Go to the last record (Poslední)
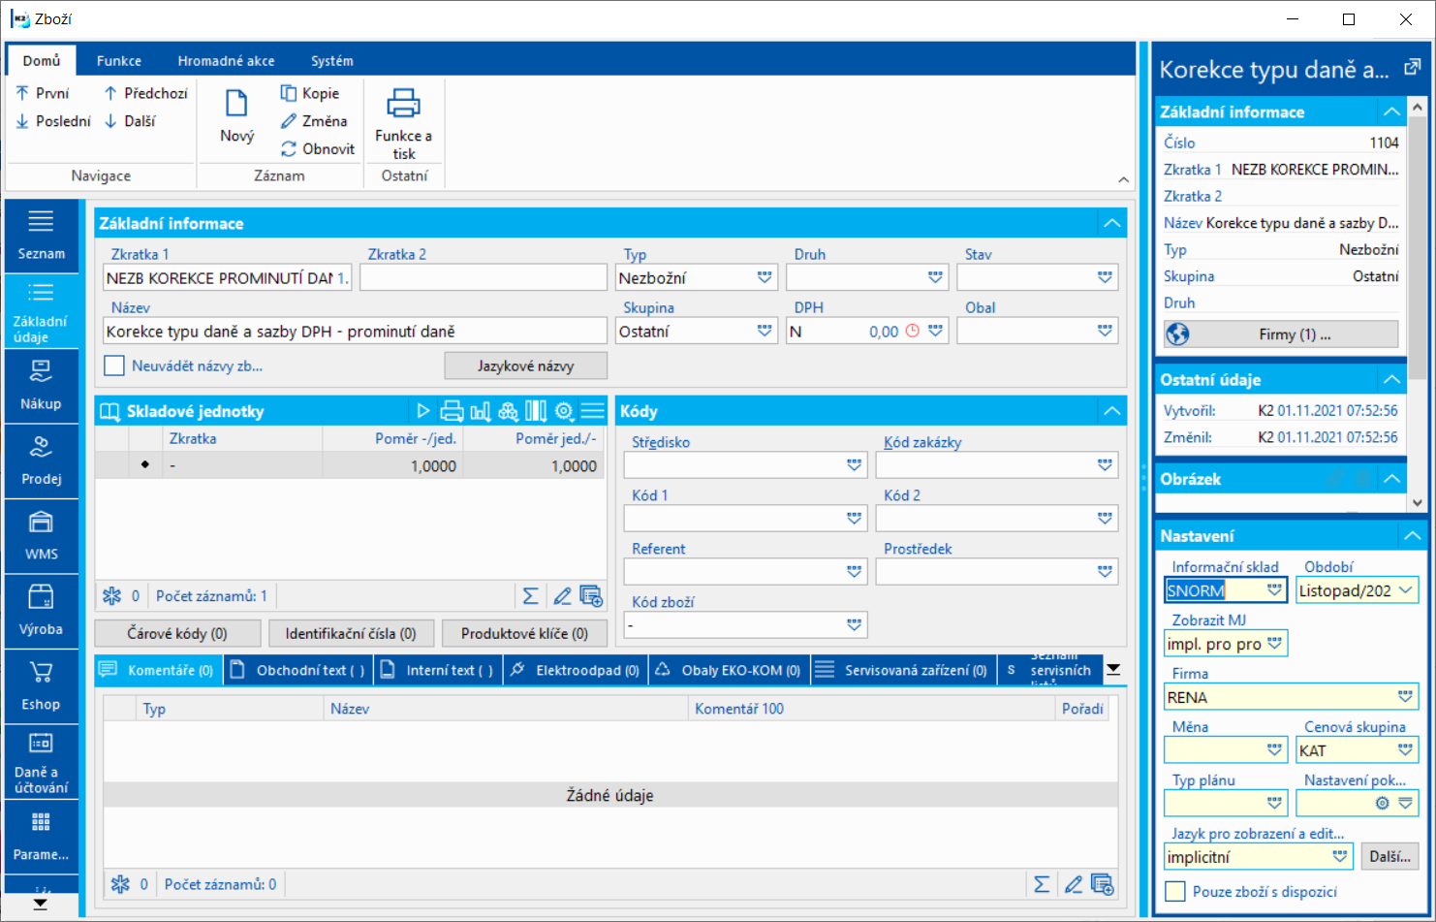 53,121
